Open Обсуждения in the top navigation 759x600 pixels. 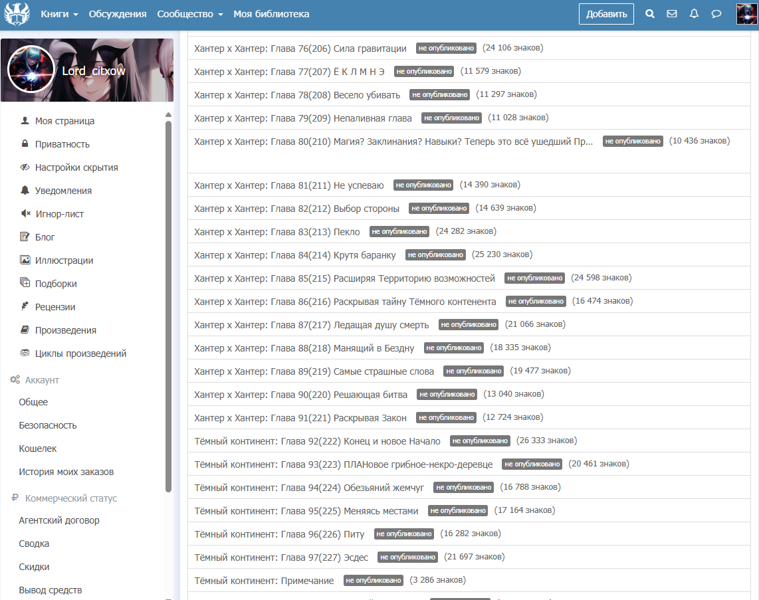point(118,14)
